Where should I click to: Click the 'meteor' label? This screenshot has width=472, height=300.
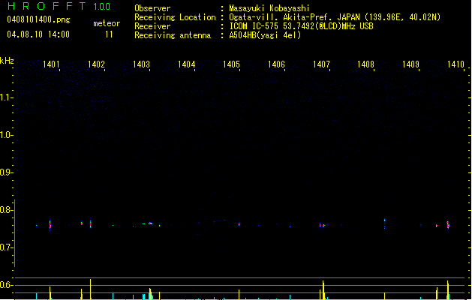tap(107, 23)
